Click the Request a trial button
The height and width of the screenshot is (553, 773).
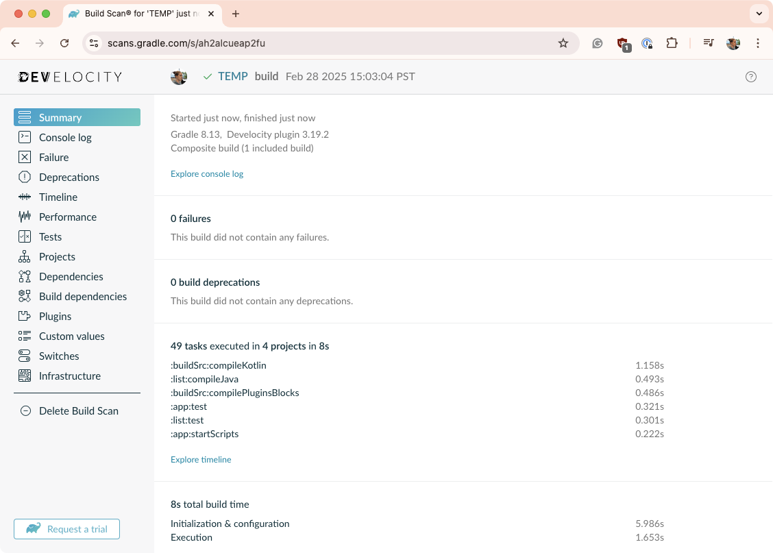(66, 529)
